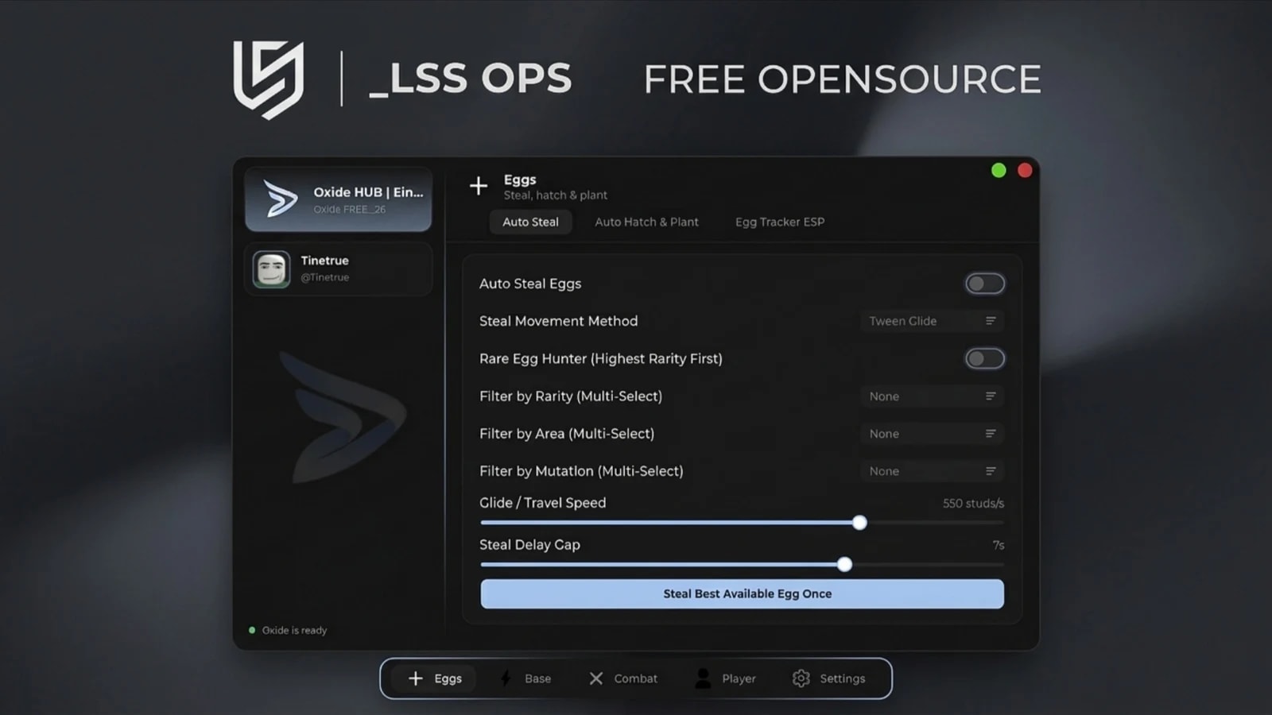Enable the Auto Steal Eggs toggle

[985, 284]
